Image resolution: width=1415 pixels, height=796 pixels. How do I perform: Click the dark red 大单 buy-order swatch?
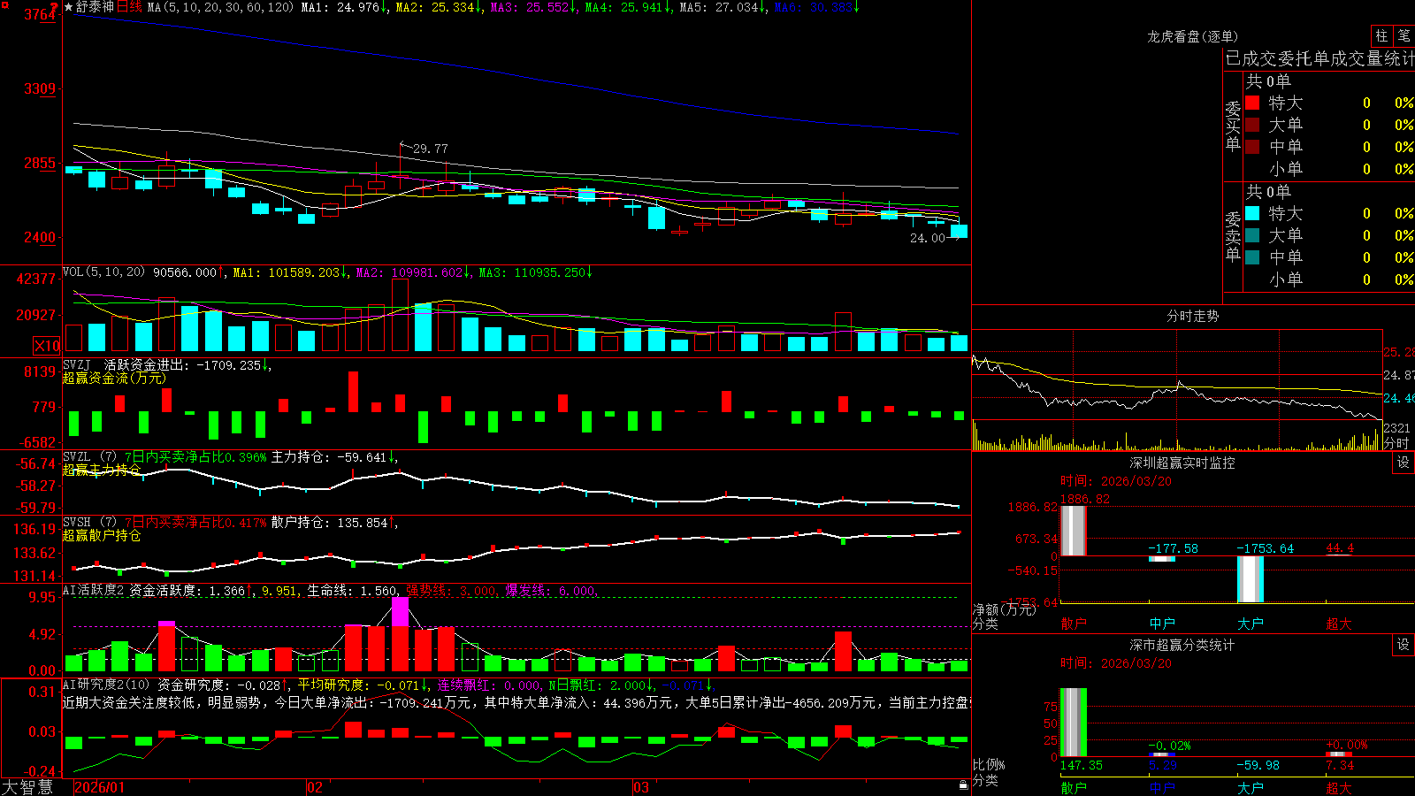(1252, 125)
